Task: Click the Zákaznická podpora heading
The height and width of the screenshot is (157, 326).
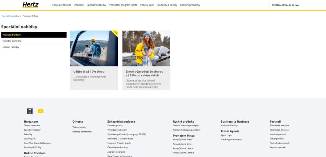Action: [x=121, y=122]
